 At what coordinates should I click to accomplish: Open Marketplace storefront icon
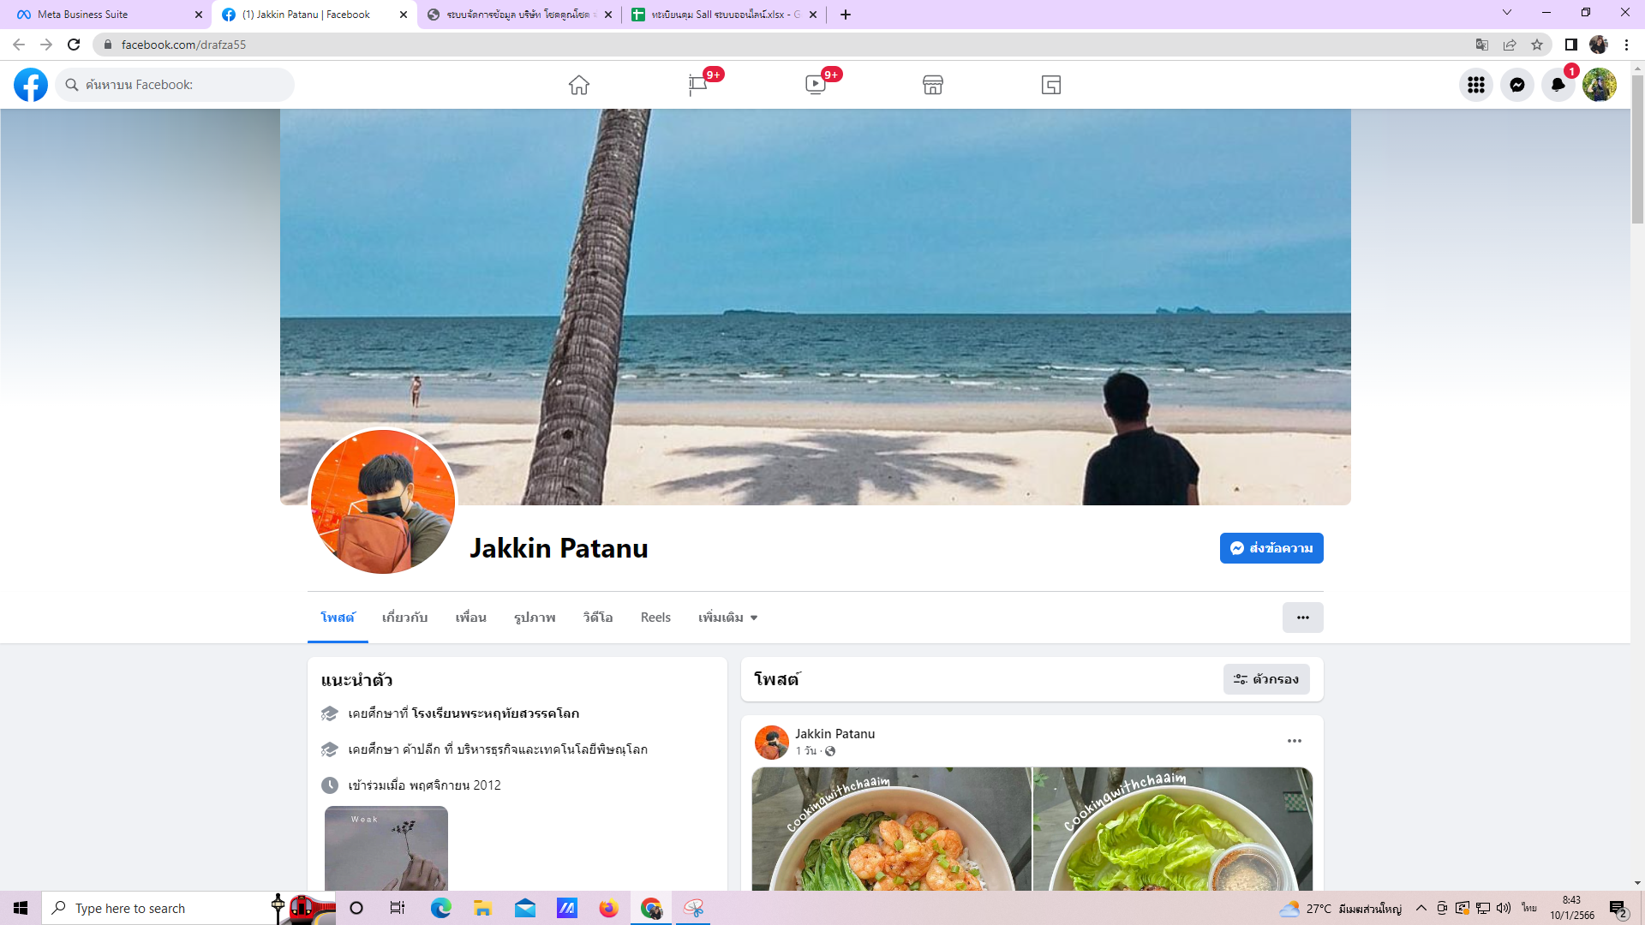pos(933,85)
